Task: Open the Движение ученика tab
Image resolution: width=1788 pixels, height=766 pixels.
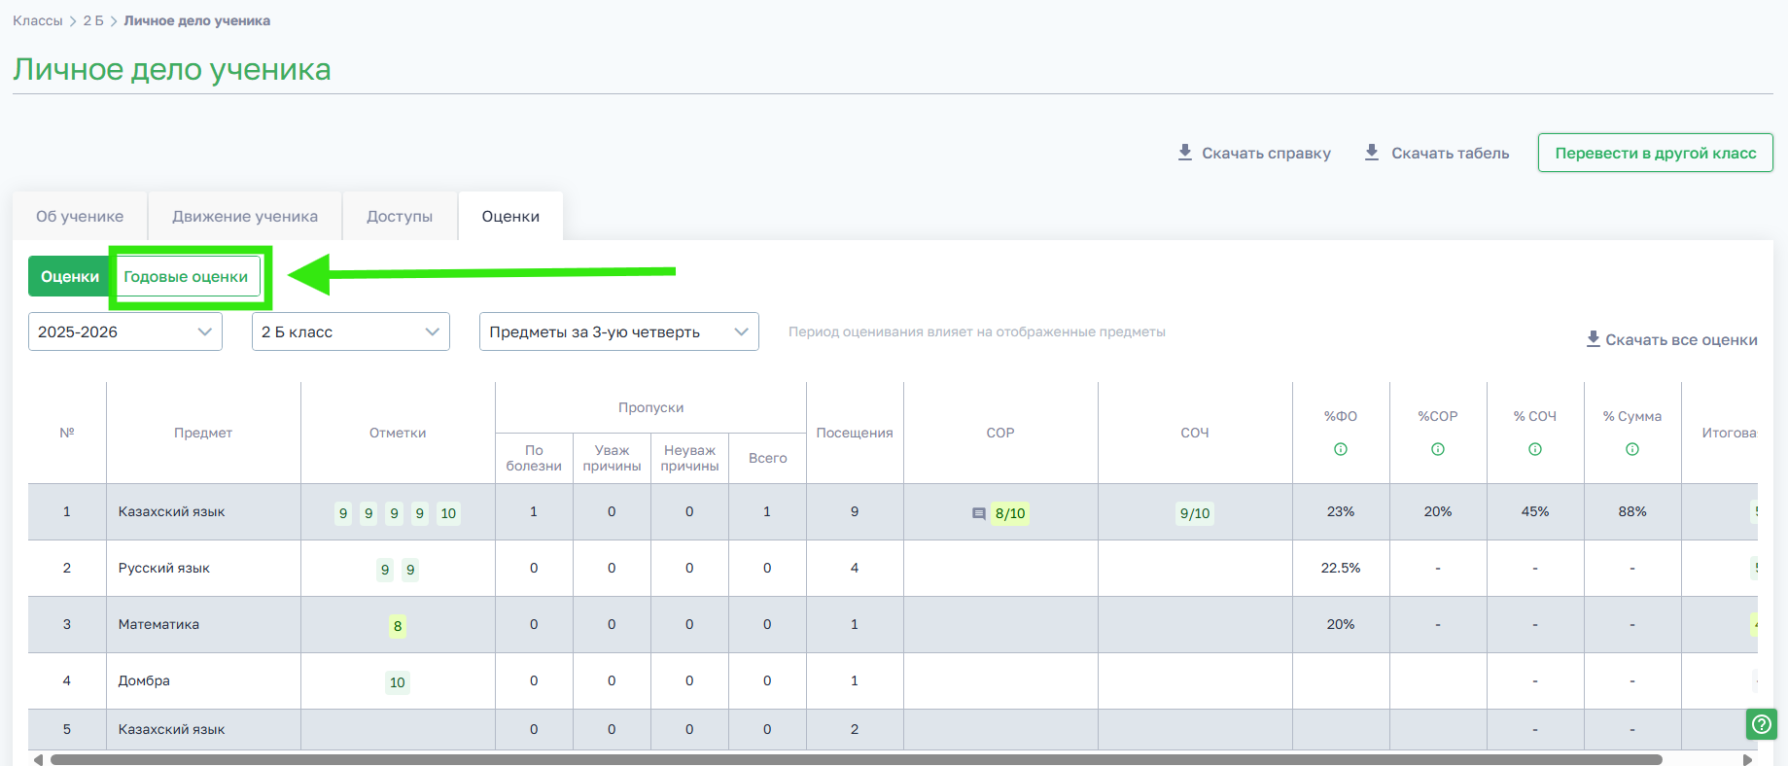Action: click(x=245, y=217)
